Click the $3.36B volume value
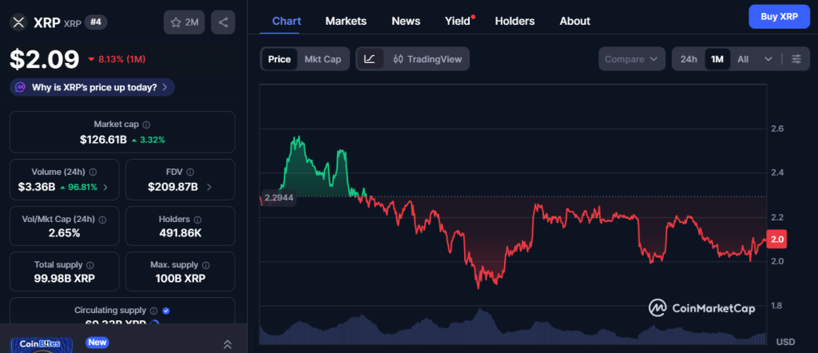 tap(37, 187)
